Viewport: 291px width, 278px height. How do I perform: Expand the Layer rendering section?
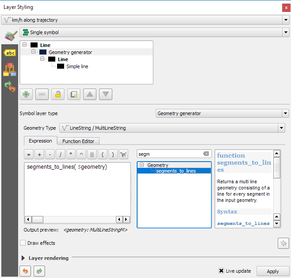23,258
